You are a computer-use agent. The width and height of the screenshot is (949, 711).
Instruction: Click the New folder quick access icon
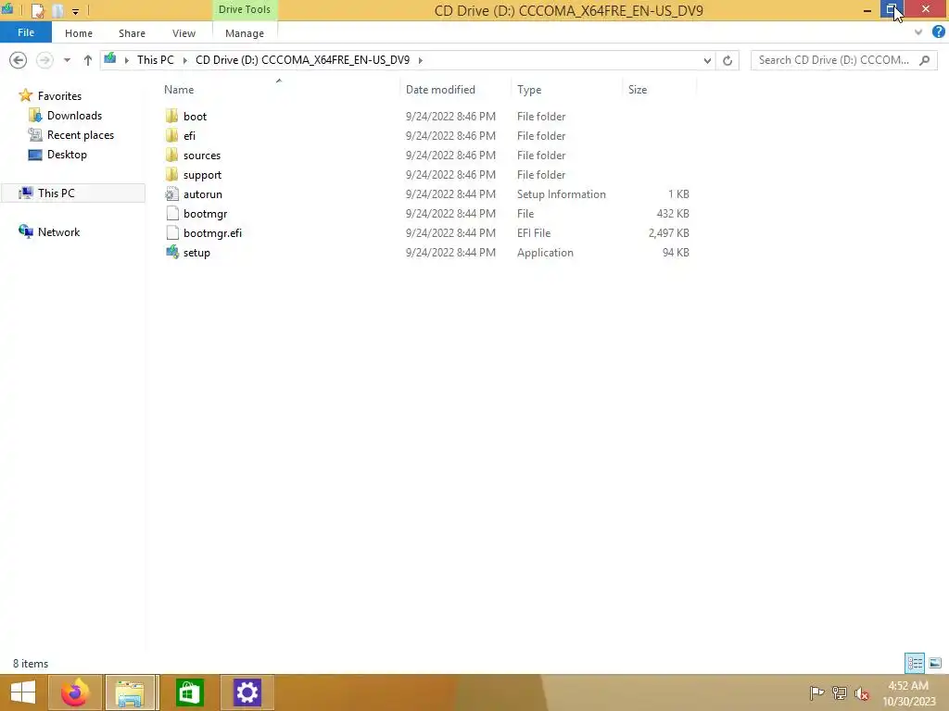58,10
